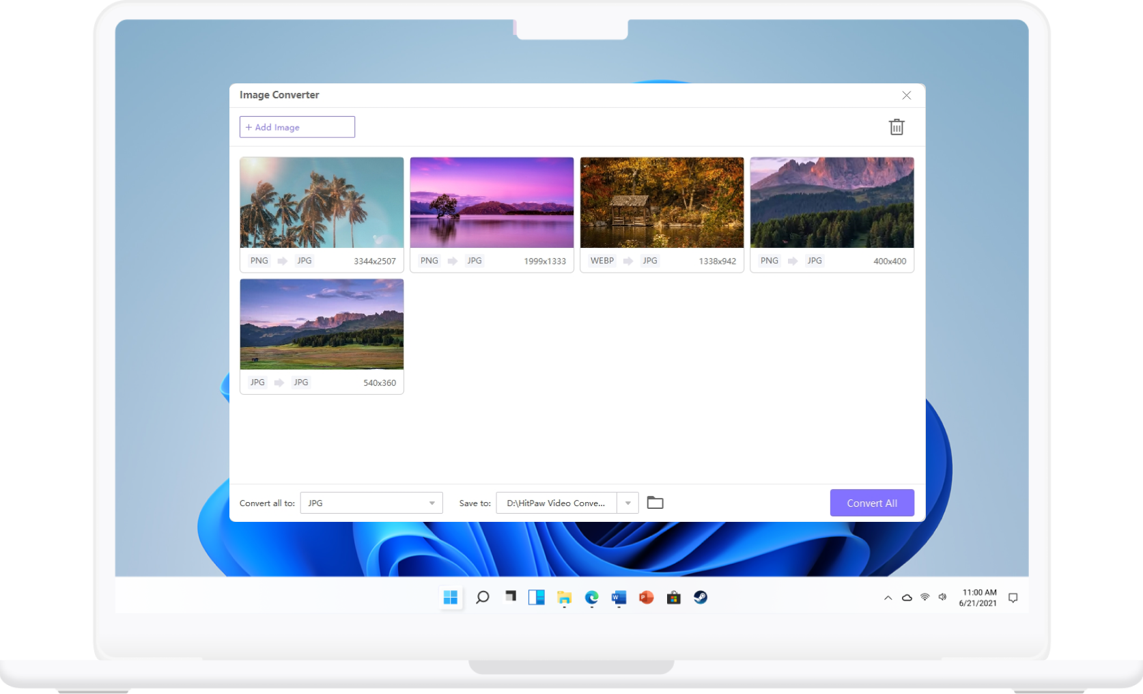
Task: Click the Convert All button
Action: tap(872, 503)
